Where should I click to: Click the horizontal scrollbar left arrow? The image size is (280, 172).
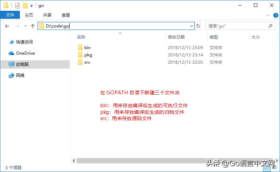[74, 161]
